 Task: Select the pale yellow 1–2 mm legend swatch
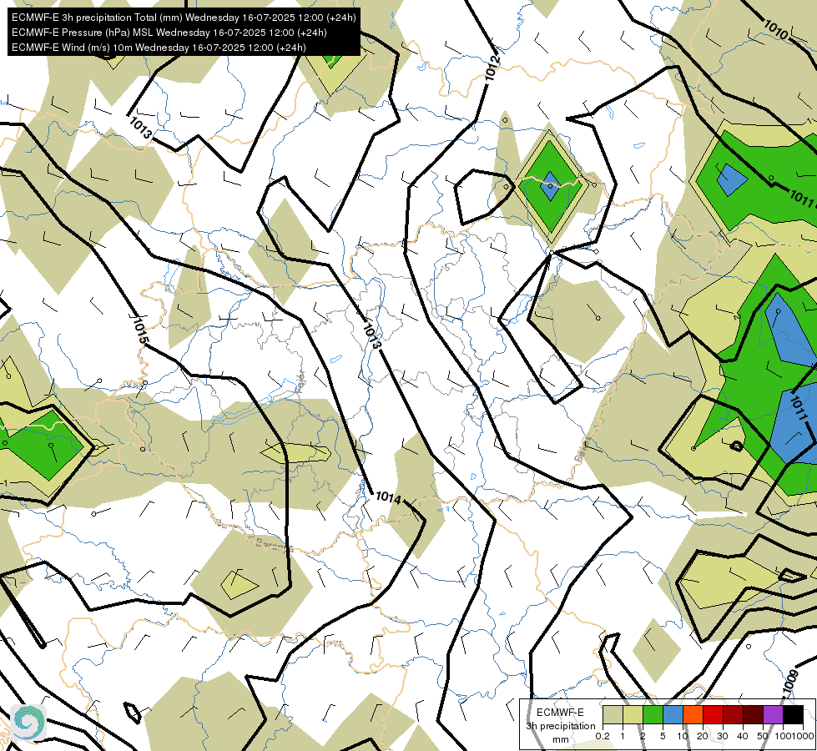[633, 714]
